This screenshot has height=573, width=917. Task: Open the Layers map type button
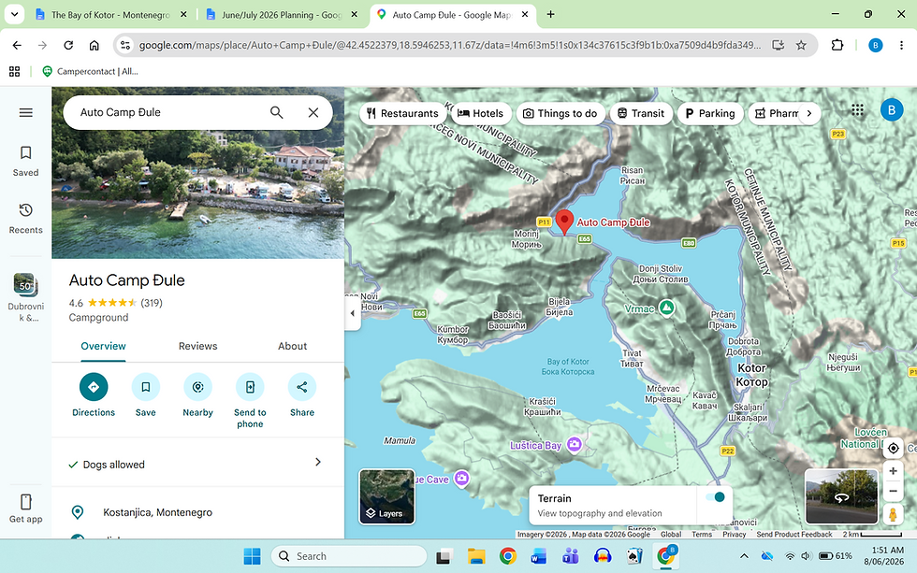click(387, 496)
